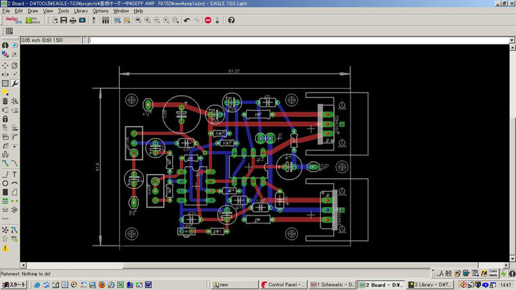
Task: Open the File menu
Action: (6, 11)
